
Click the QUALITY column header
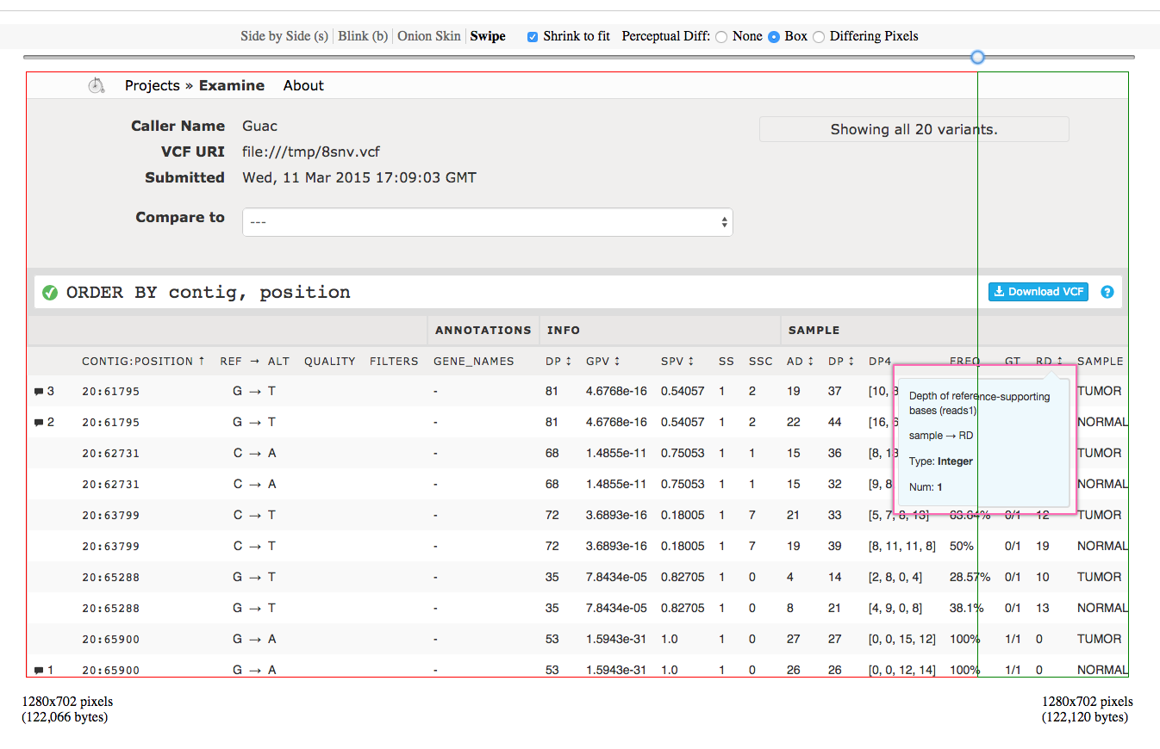pyautogui.click(x=330, y=362)
